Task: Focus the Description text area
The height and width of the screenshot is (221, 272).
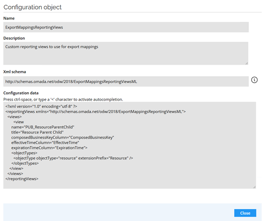Action: pos(126,53)
